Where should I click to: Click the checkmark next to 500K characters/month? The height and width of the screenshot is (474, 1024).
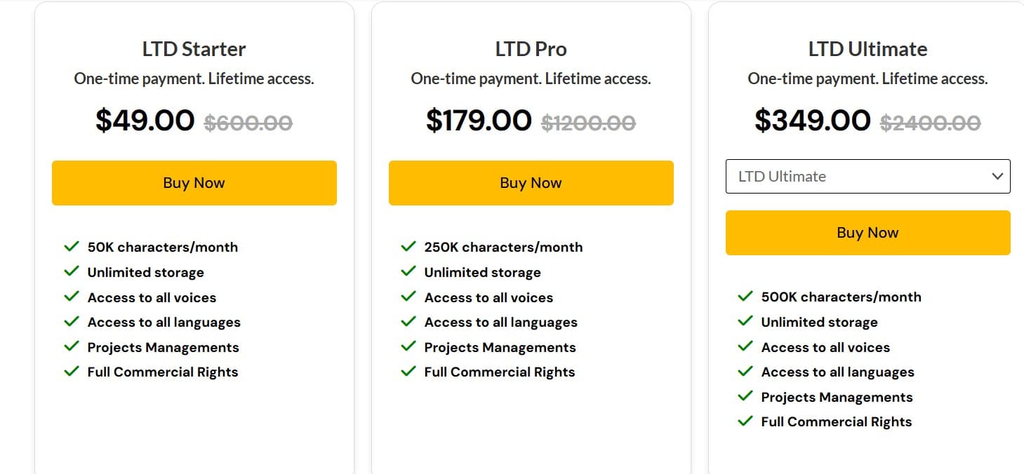(x=745, y=296)
